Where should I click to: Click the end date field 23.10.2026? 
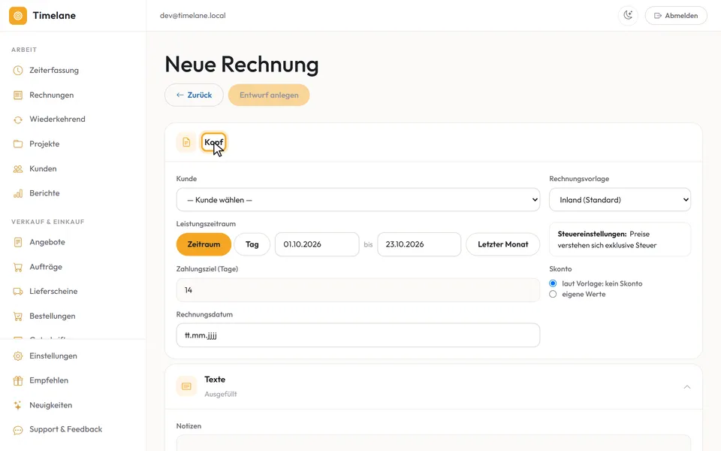[x=419, y=244]
